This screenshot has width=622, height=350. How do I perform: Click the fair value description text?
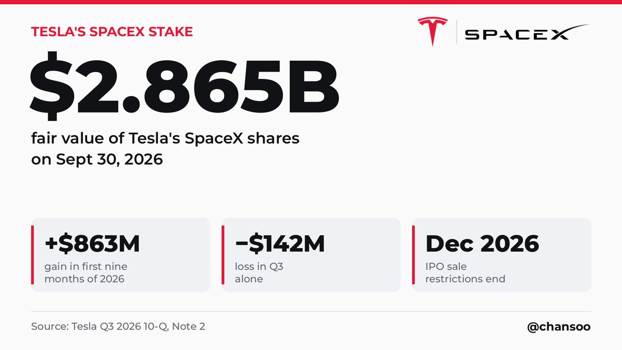pyautogui.click(x=165, y=139)
